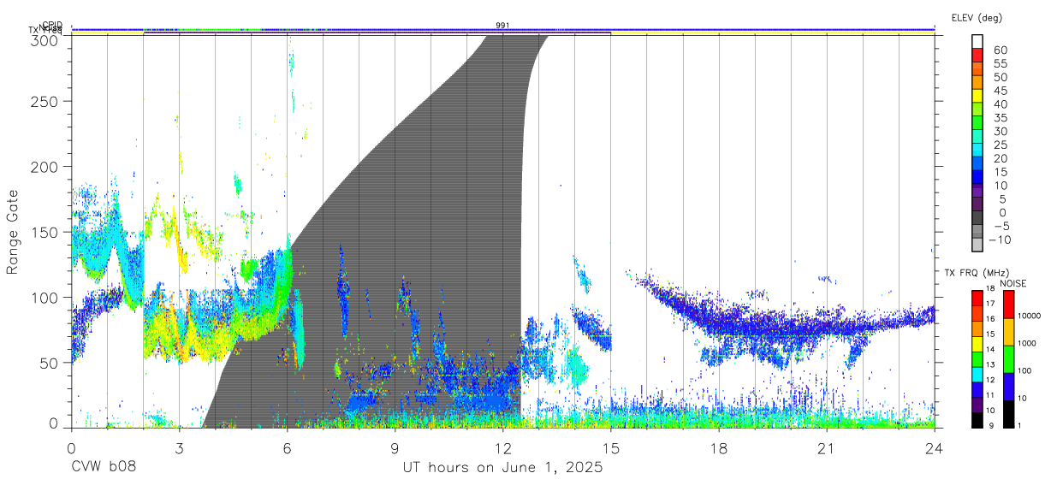
Task: Click the 'CVW b08' radar label
Action: click(104, 468)
